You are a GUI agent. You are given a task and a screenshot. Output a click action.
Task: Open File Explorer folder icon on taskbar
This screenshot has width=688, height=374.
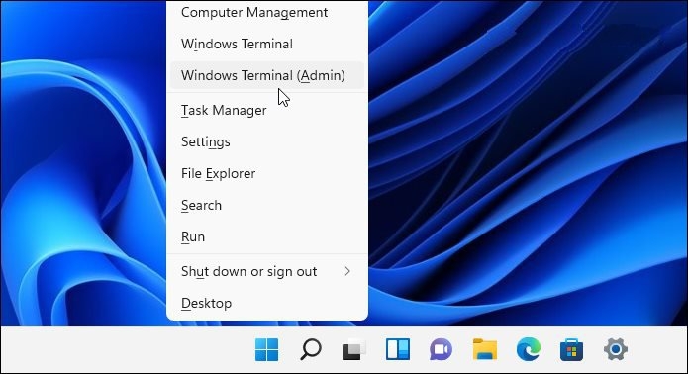coord(485,349)
